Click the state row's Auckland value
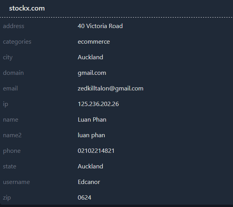Screen dimensions: 233x207 90,166
